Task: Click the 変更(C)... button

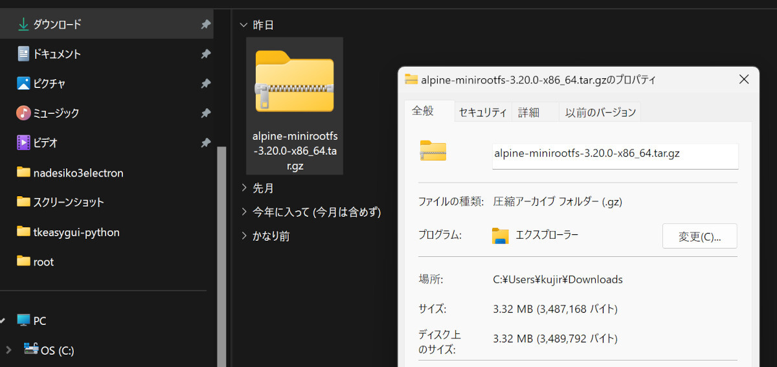Action: tap(699, 236)
